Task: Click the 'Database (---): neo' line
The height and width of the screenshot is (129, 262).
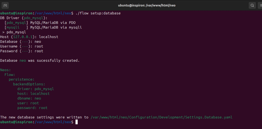Action: pos(20,41)
